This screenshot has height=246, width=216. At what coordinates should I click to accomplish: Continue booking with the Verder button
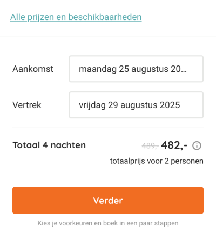108,200
